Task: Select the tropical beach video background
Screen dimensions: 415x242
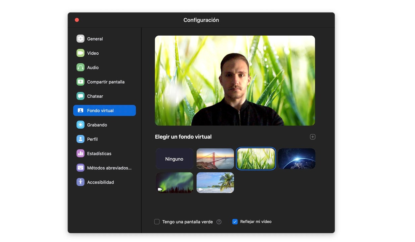Action: [x=215, y=183]
